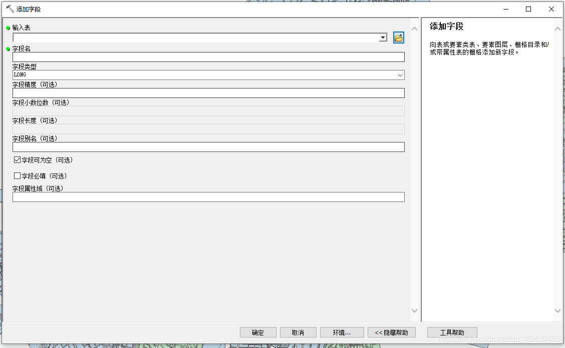
Task: Click the green required indicator beside 字段名
Action: tap(8, 48)
